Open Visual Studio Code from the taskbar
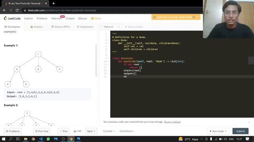 click(40, 139)
